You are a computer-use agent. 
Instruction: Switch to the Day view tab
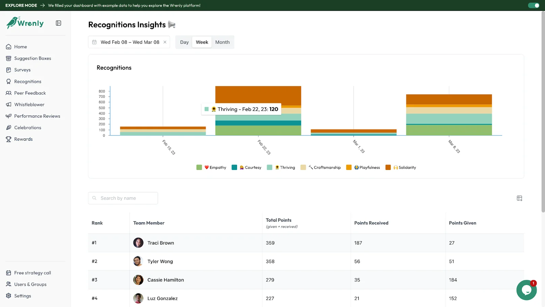(184, 42)
